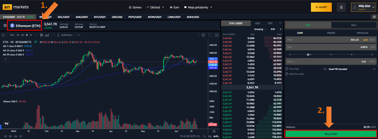Screen dimensions: 378x139
Task: Set price to Last
Action: coord(365,40)
